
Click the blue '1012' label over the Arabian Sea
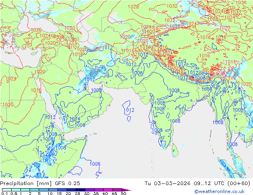tap(129, 110)
